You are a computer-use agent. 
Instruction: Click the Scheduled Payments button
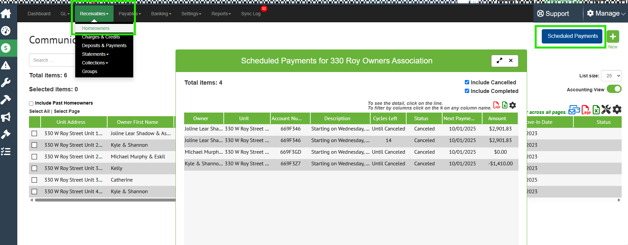(572, 36)
